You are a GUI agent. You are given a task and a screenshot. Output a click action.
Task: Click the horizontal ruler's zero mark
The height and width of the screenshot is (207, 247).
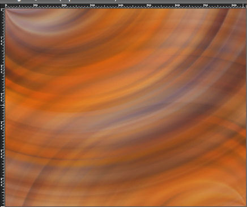click(x=7, y=5)
